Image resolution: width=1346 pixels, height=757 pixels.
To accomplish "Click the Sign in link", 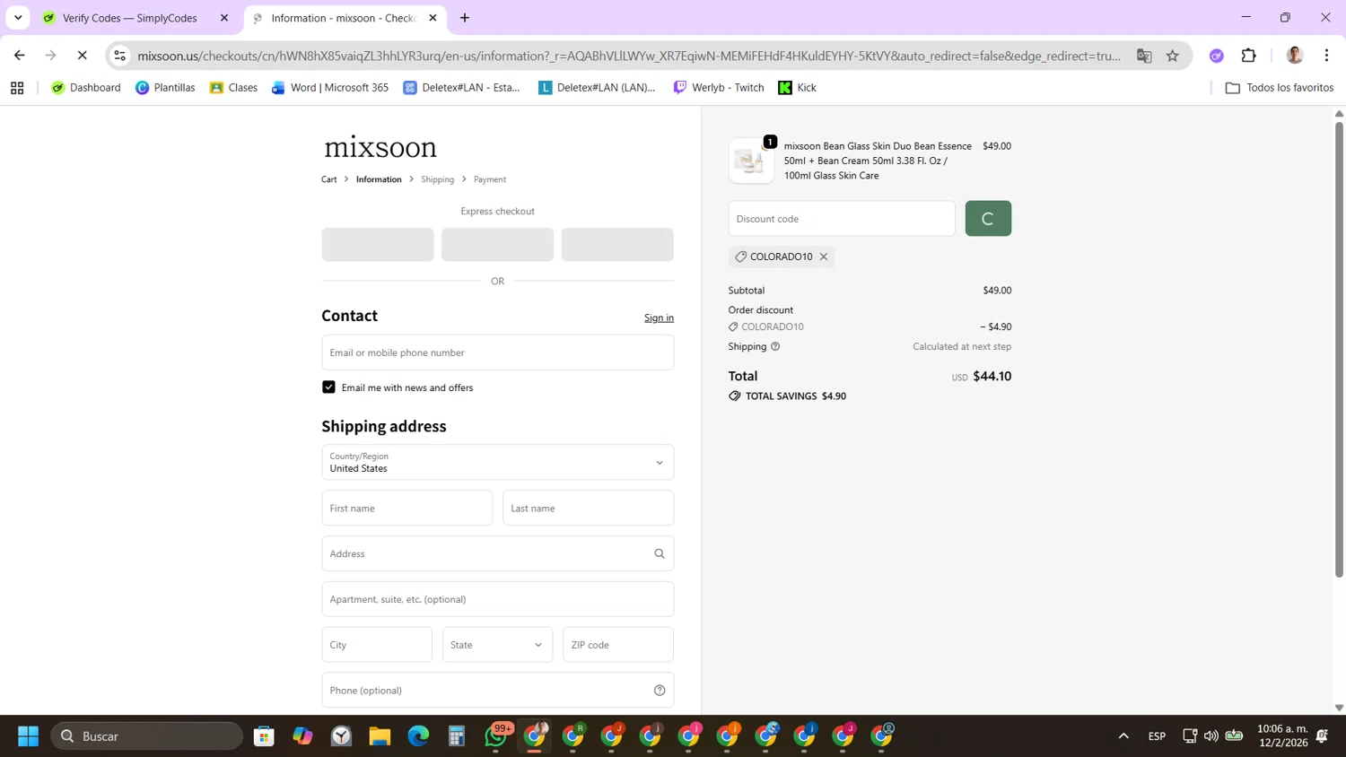I will click(x=659, y=318).
